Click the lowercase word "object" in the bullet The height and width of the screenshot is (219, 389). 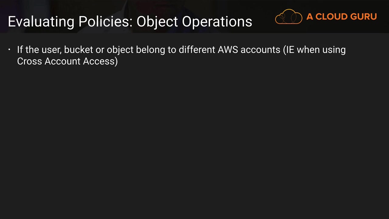120,50
